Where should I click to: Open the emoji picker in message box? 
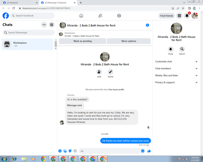[x=143, y=151]
